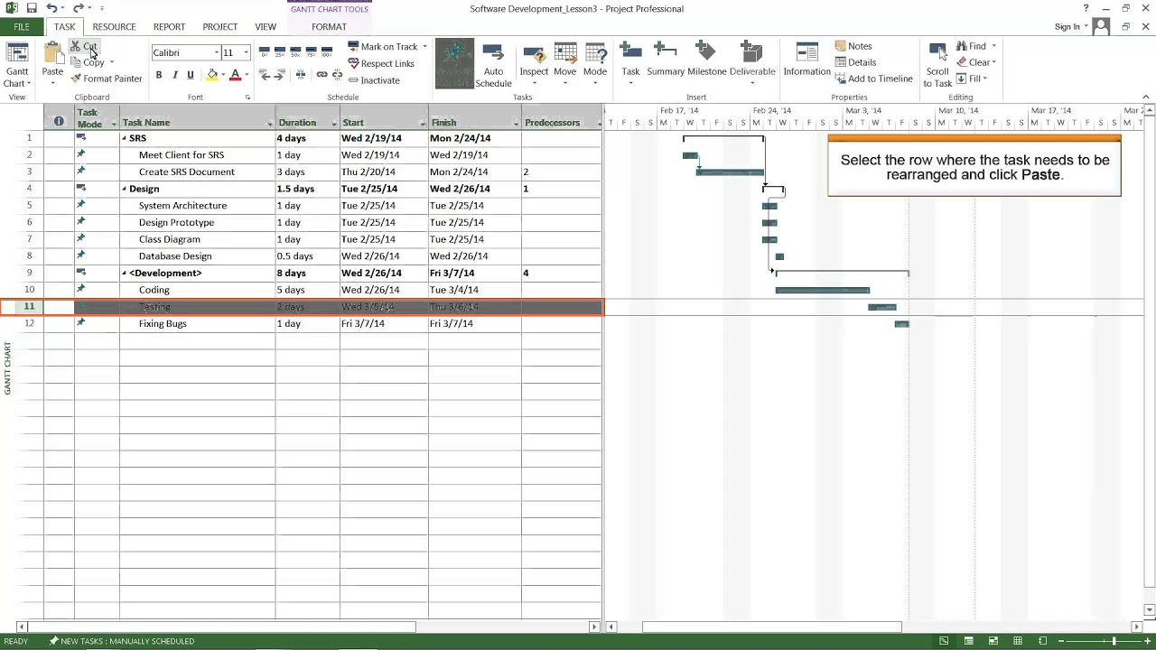This screenshot has width=1156, height=650.
Task: Collapse the SRS summary task
Action: click(125, 138)
